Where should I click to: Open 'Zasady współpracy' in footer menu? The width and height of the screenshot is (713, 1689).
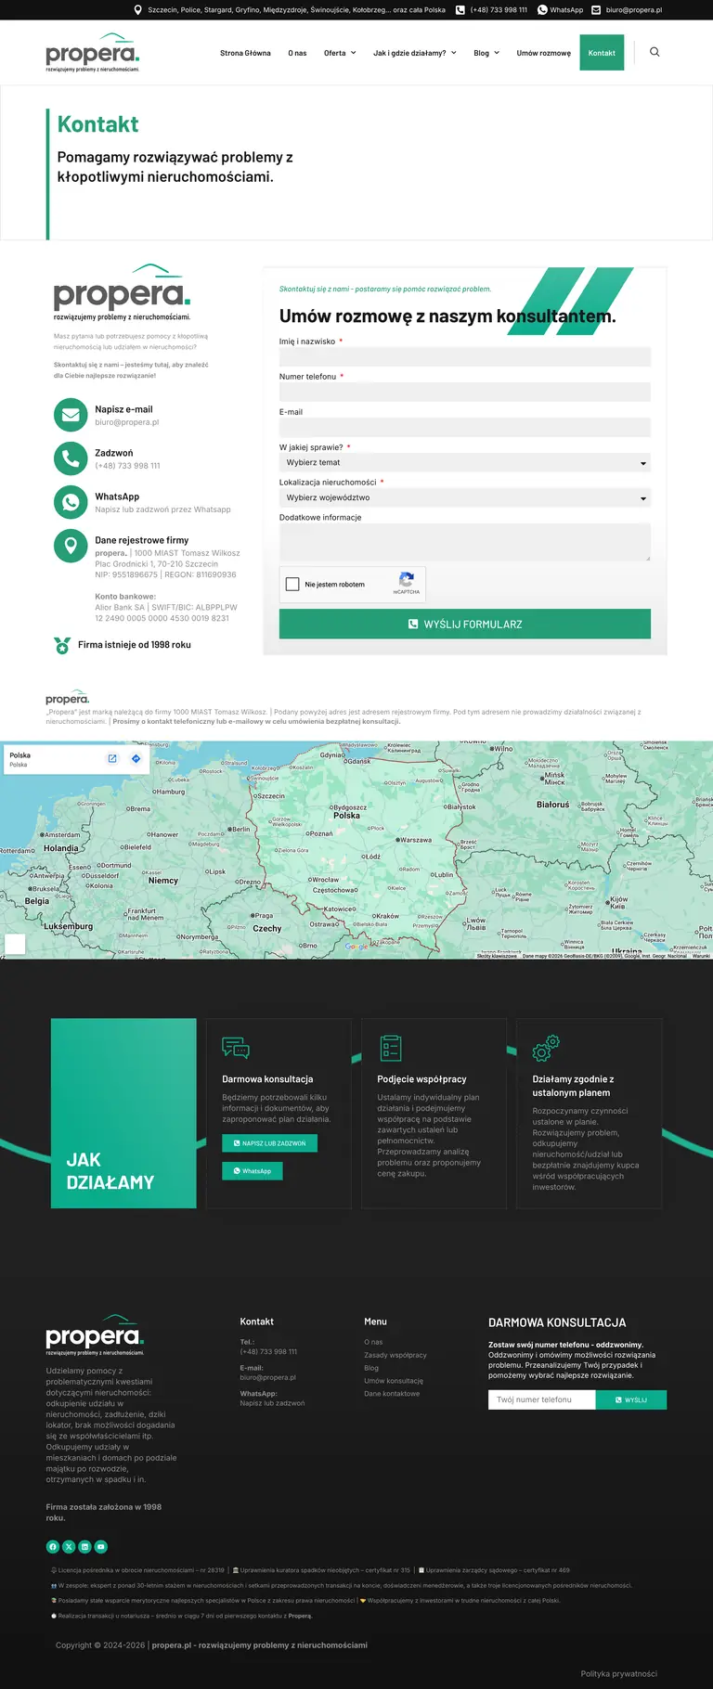(395, 1355)
